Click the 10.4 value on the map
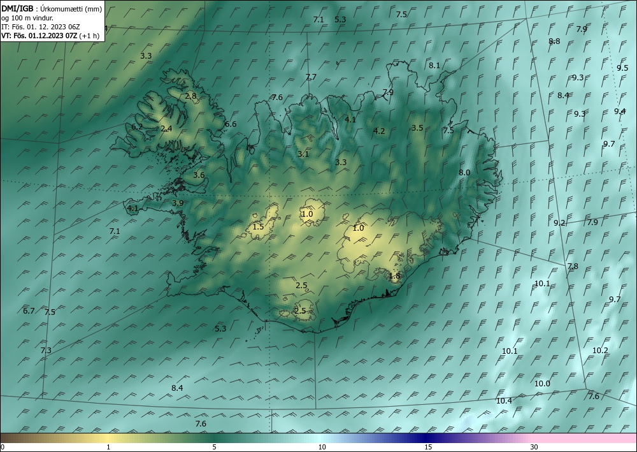Viewport: 637px width, 452px height. pos(504,401)
